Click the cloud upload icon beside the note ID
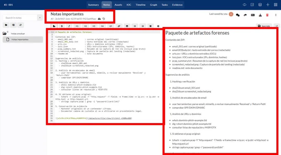Viewport: 281px width, 155px height. click(99, 19)
